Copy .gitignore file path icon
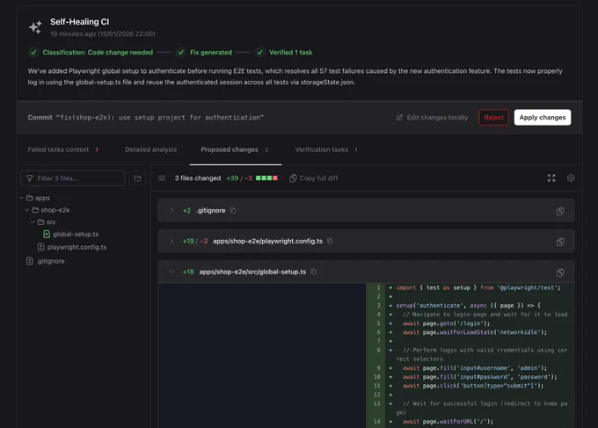Screen dimensions: 598x428 pyautogui.click(x=233, y=210)
